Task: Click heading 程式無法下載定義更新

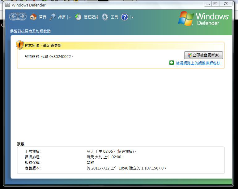Action: point(43,45)
